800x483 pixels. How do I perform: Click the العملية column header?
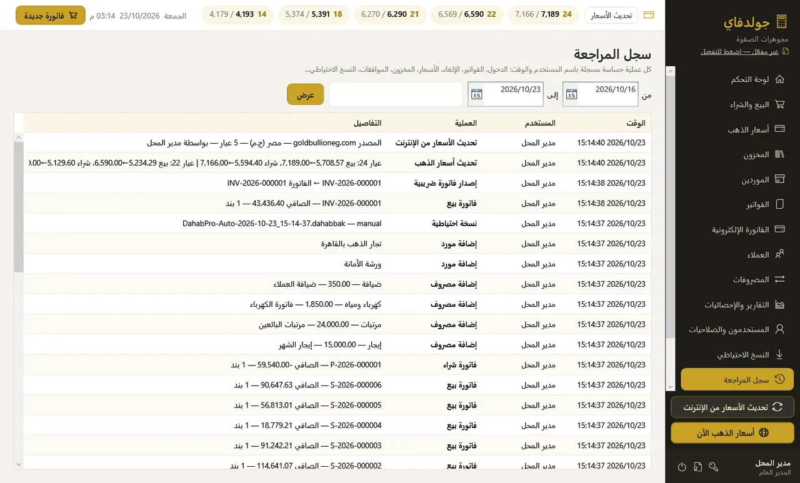[466, 123]
